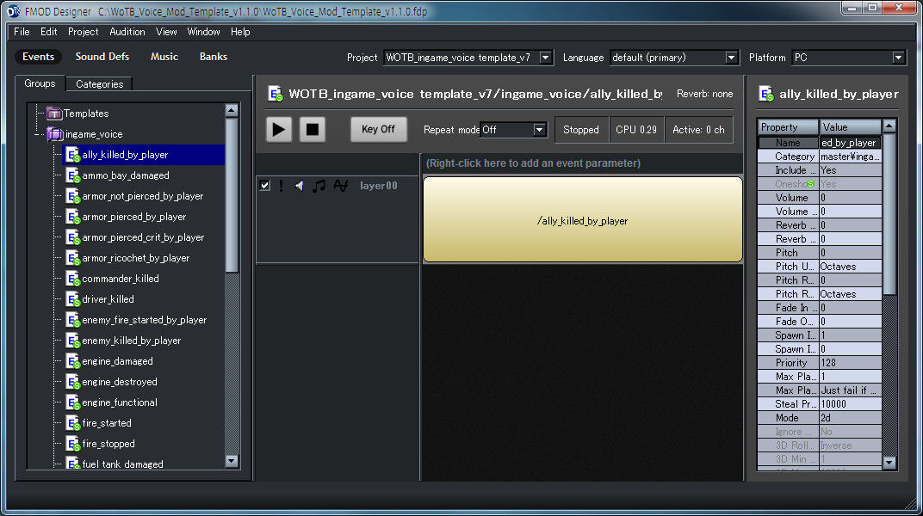Click the tree scrollbar down arrow
This screenshot has width=923, height=516.
(x=232, y=461)
